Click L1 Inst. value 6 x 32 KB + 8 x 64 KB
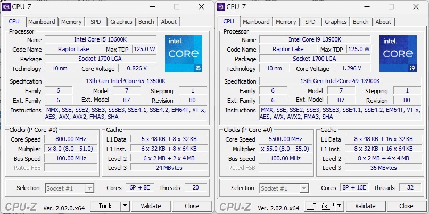Screen dimensions: 429x214 tap(169, 149)
